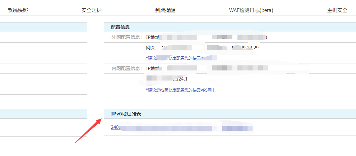Select the 内网配置信息 label
Image resolution: width=356 pixels, height=156 pixels.
coord(127,68)
